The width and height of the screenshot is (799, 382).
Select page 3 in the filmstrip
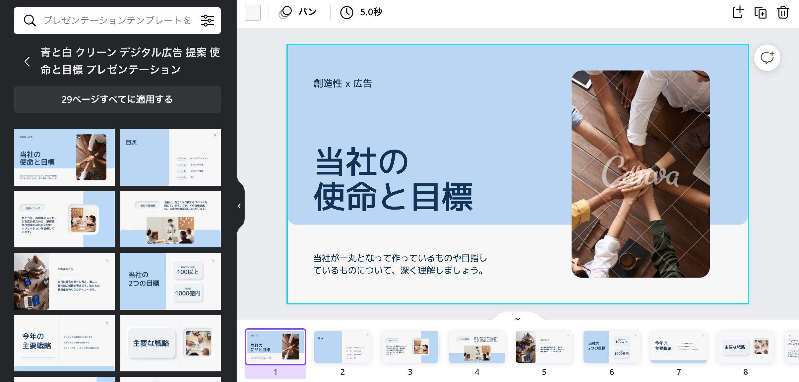pyautogui.click(x=410, y=347)
